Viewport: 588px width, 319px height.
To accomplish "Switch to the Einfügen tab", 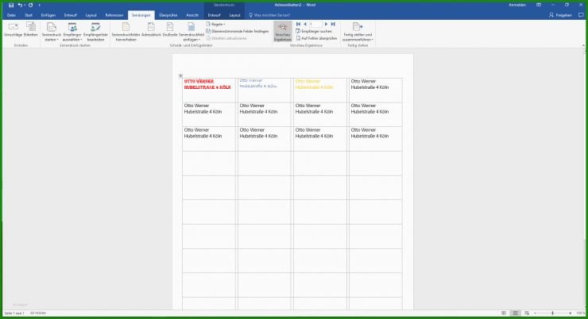I will (47, 15).
